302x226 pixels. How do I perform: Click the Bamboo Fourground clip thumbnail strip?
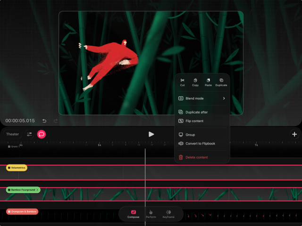click(151, 194)
